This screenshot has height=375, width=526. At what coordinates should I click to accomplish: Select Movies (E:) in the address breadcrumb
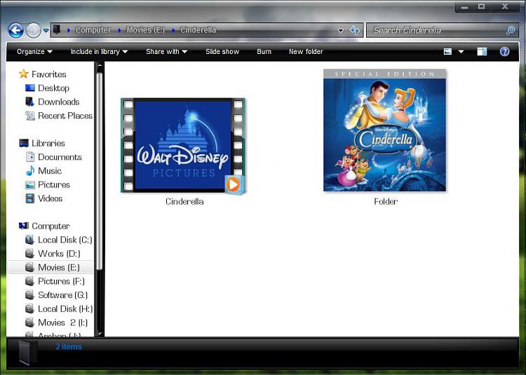[x=146, y=30]
